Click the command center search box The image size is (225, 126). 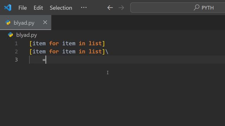pos(178,8)
